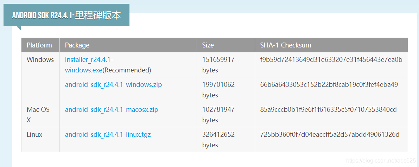The height and width of the screenshot is (167, 419).
Task: Click the SHA-1 Checksum column header
Action: pos(285,45)
